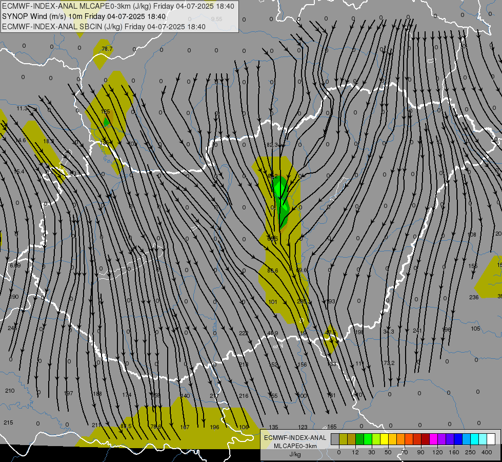Click the '173.2' value on the map
502x462 pixels.
coord(388,363)
